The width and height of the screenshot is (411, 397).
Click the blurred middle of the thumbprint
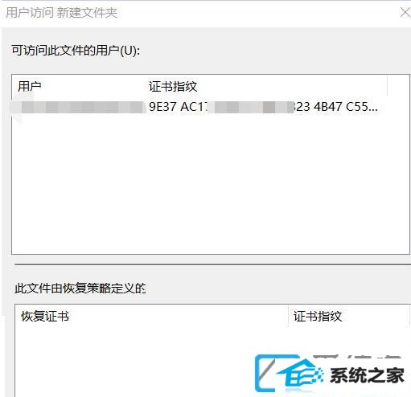(x=249, y=107)
